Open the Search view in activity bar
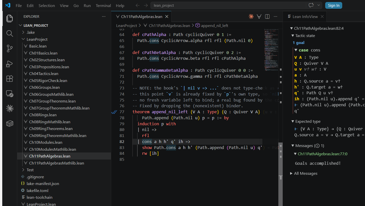This screenshot has width=365, height=206. [10, 33]
